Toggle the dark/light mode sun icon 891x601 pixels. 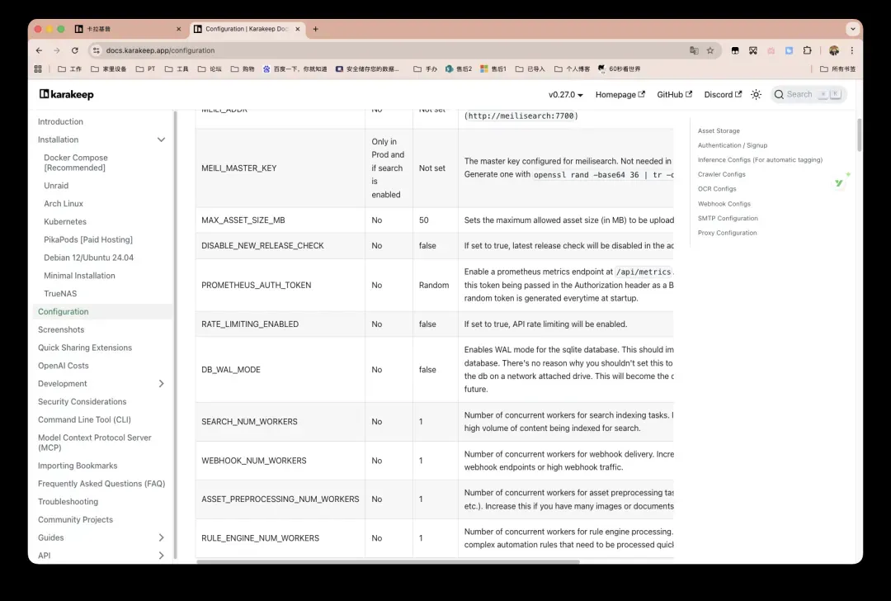click(756, 95)
